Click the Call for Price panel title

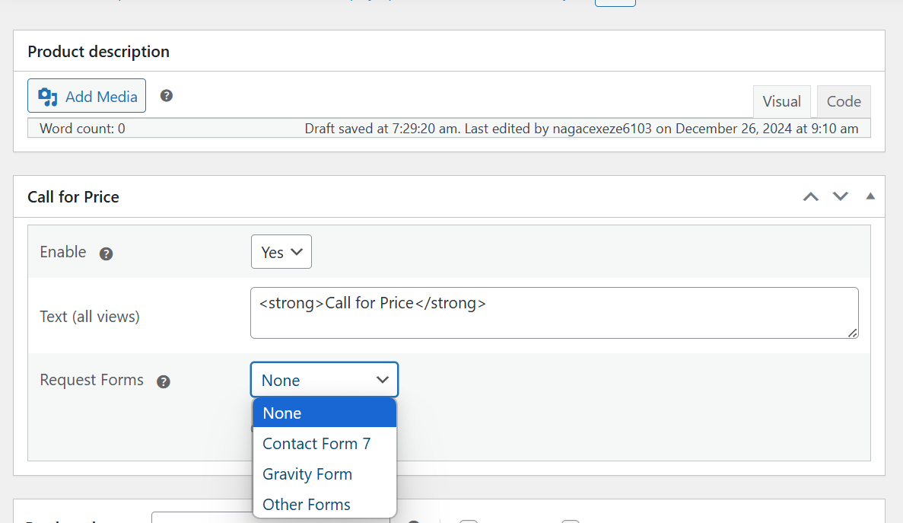[x=73, y=196]
